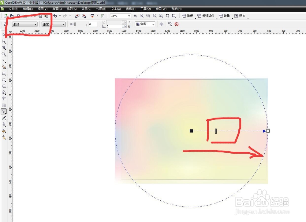Screen dimensions: 306x222
Task: Open the Application Launcher icon
Action: pyautogui.click(x=92, y=16)
